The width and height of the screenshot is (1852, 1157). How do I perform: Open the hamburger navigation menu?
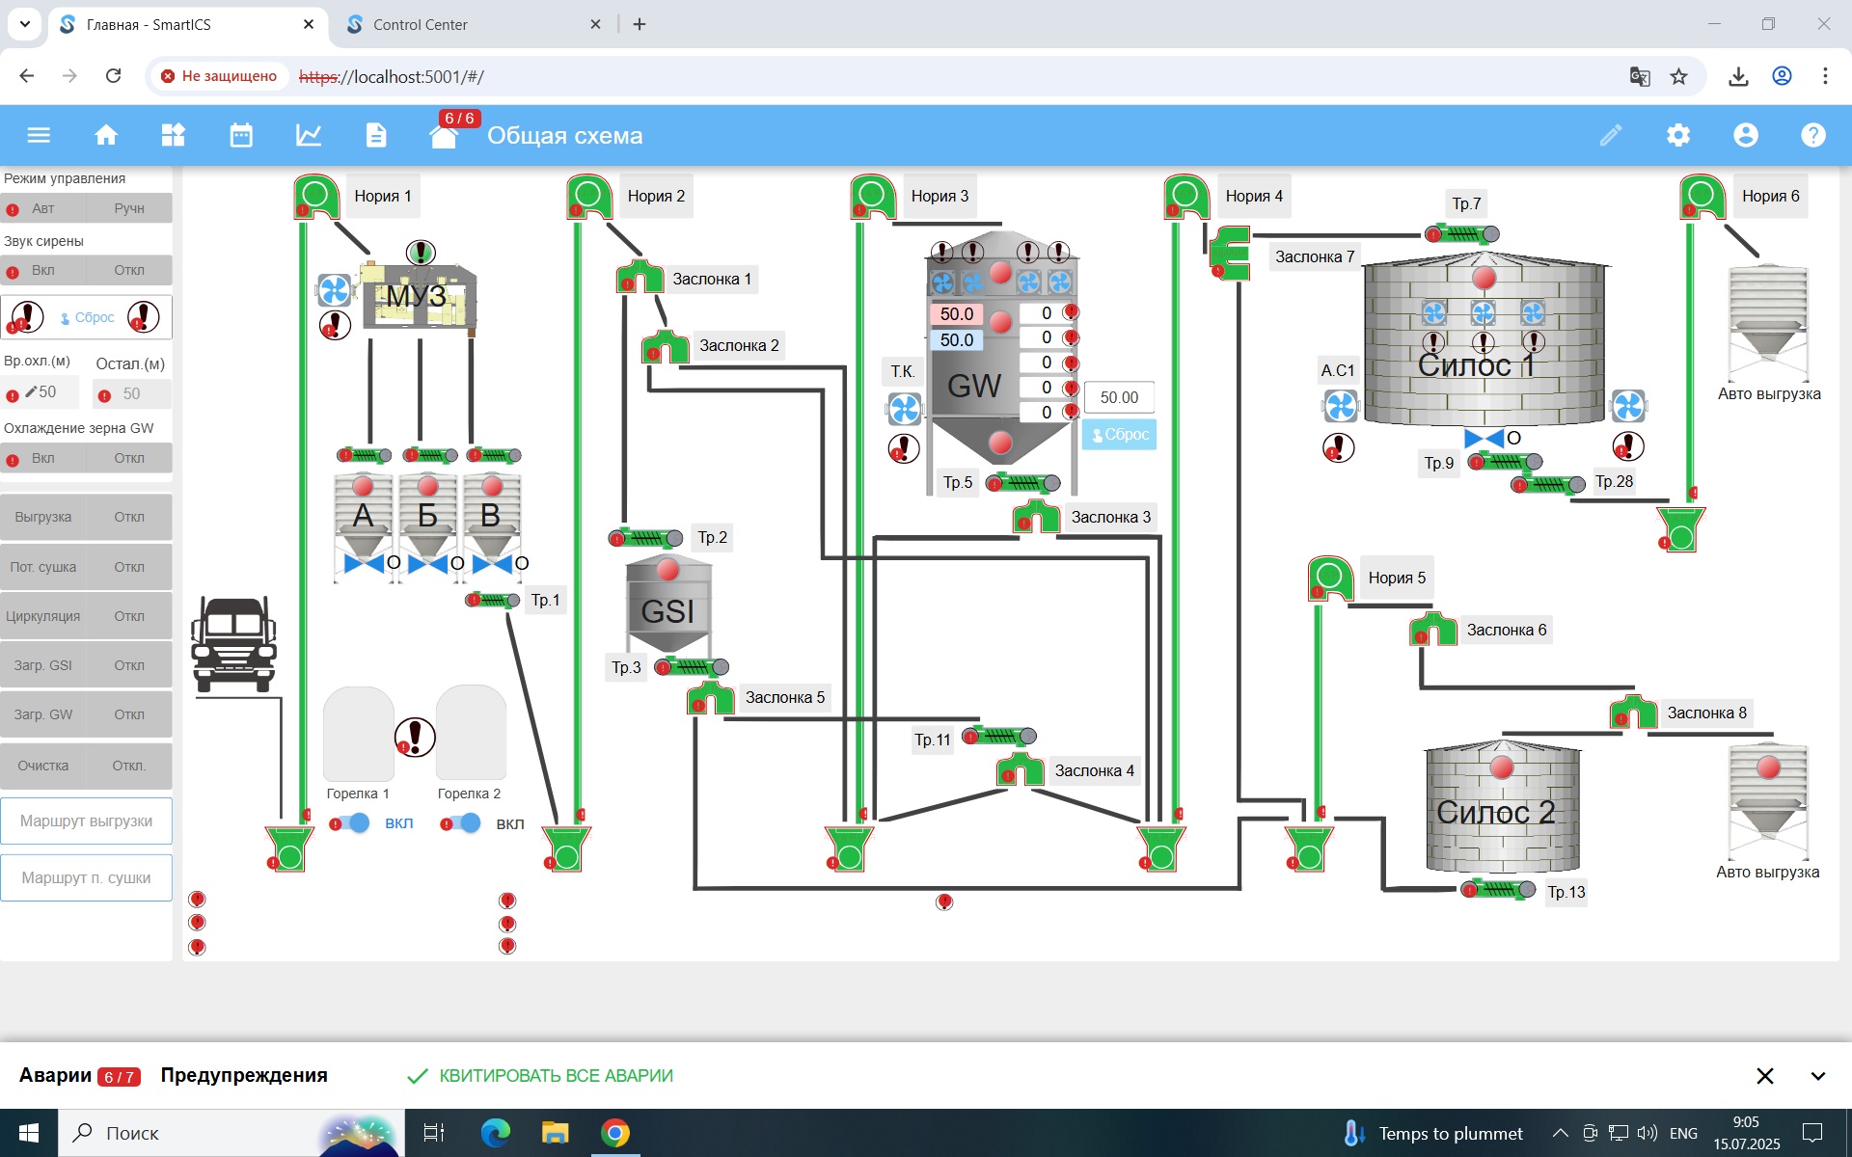pos(39,135)
